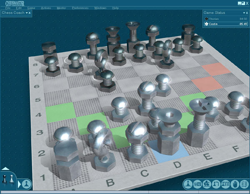
Task: Select the black rook in far-left corner
Action: (x=49, y=49)
